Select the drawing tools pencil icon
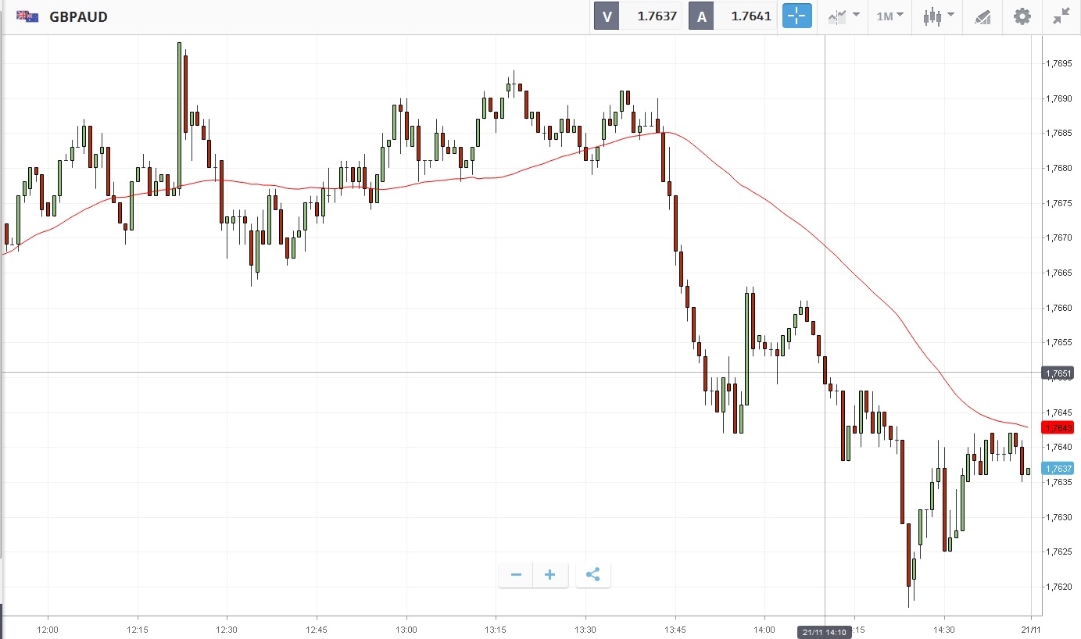The width and height of the screenshot is (1081, 639). click(983, 16)
